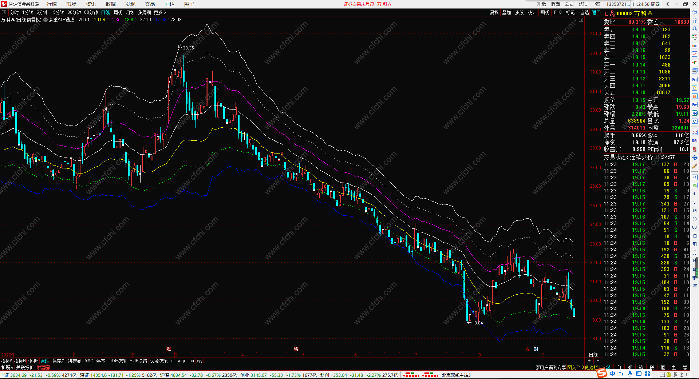699x379 pixels.
Task: Open the news pages icon in sidebar
Action: [x=694, y=71]
